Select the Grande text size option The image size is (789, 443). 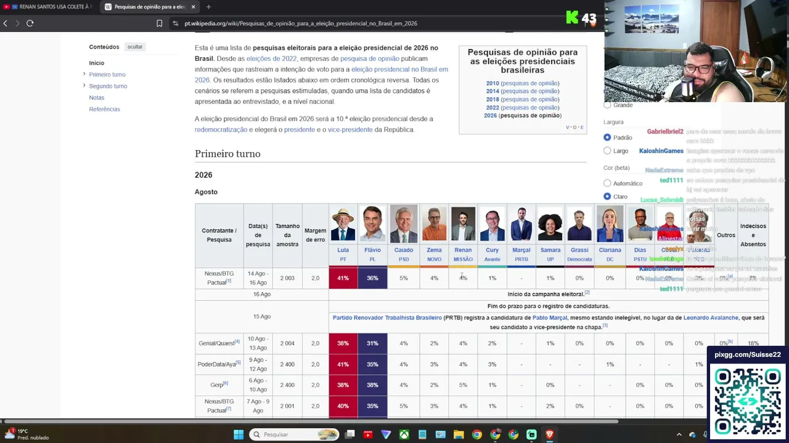(x=607, y=105)
